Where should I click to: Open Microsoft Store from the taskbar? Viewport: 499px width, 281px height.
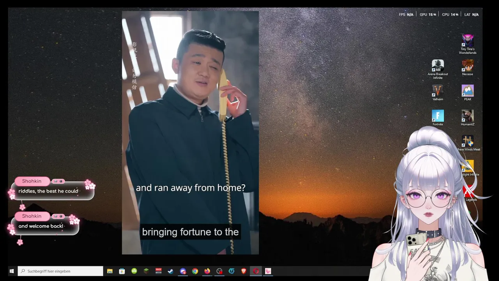pyautogui.click(x=122, y=271)
